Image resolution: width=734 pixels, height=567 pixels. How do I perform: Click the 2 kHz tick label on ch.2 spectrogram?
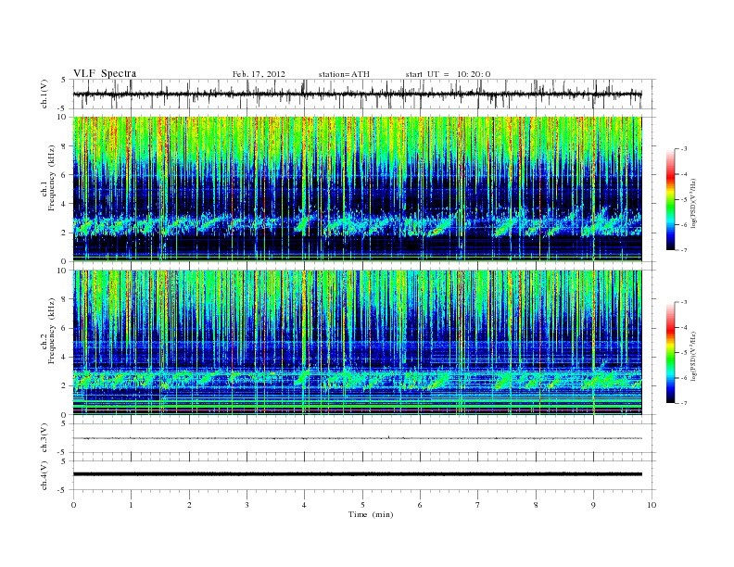[65, 386]
